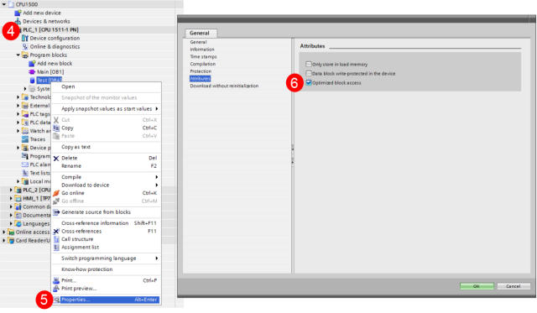Viewport: 537px width, 313px height.
Task: Click the Text lists icon
Action: [x=25, y=173]
